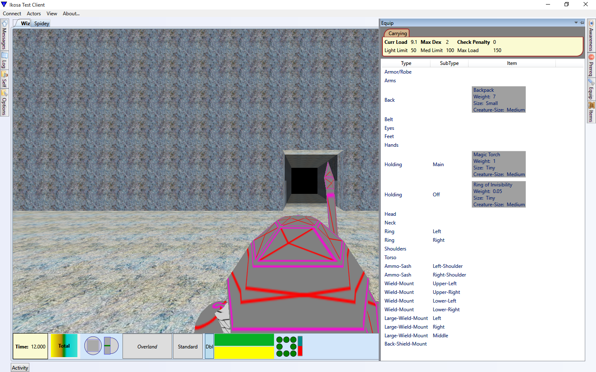This screenshot has width=596, height=372.
Task: Select the Magic Torch item
Action: pos(498,165)
